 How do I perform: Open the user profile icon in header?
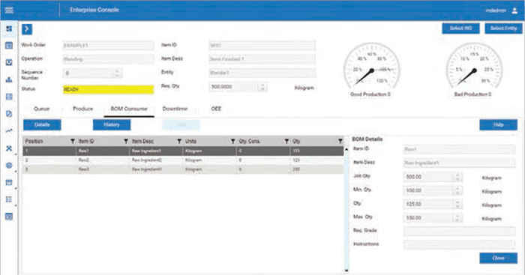click(514, 10)
